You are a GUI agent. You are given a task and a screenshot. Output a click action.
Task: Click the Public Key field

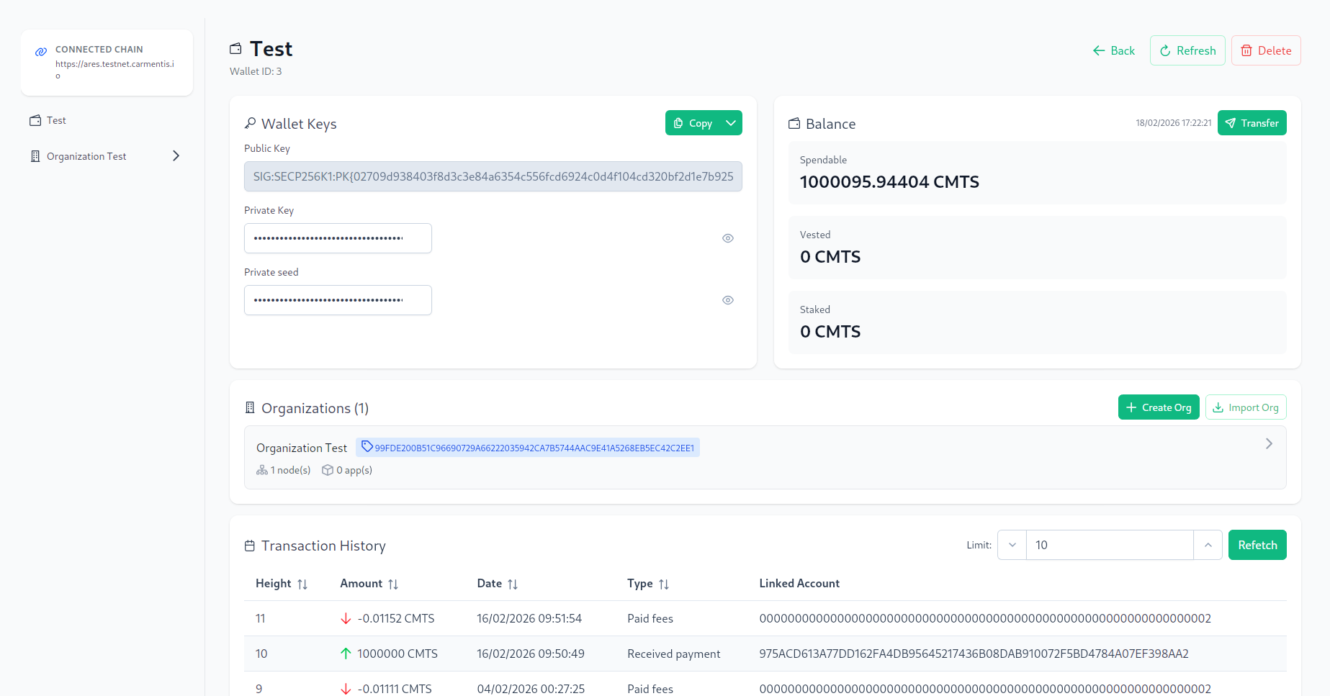pyautogui.click(x=493, y=176)
